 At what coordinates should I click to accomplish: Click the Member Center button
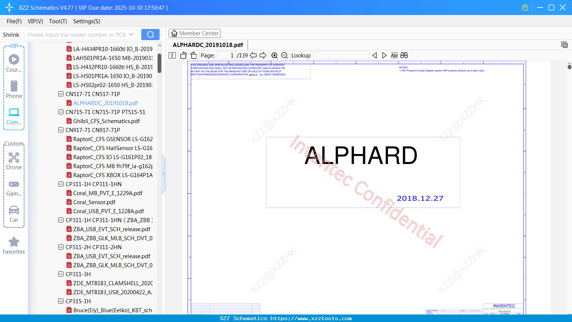tap(195, 33)
